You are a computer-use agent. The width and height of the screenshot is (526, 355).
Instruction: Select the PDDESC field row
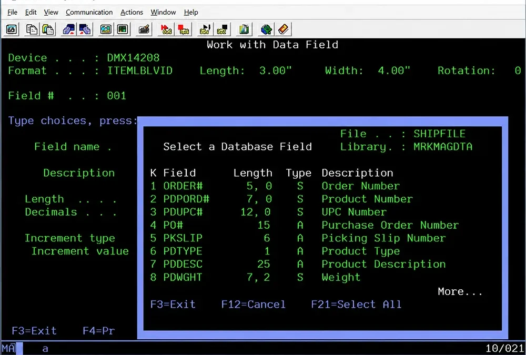(x=298, y=265)
